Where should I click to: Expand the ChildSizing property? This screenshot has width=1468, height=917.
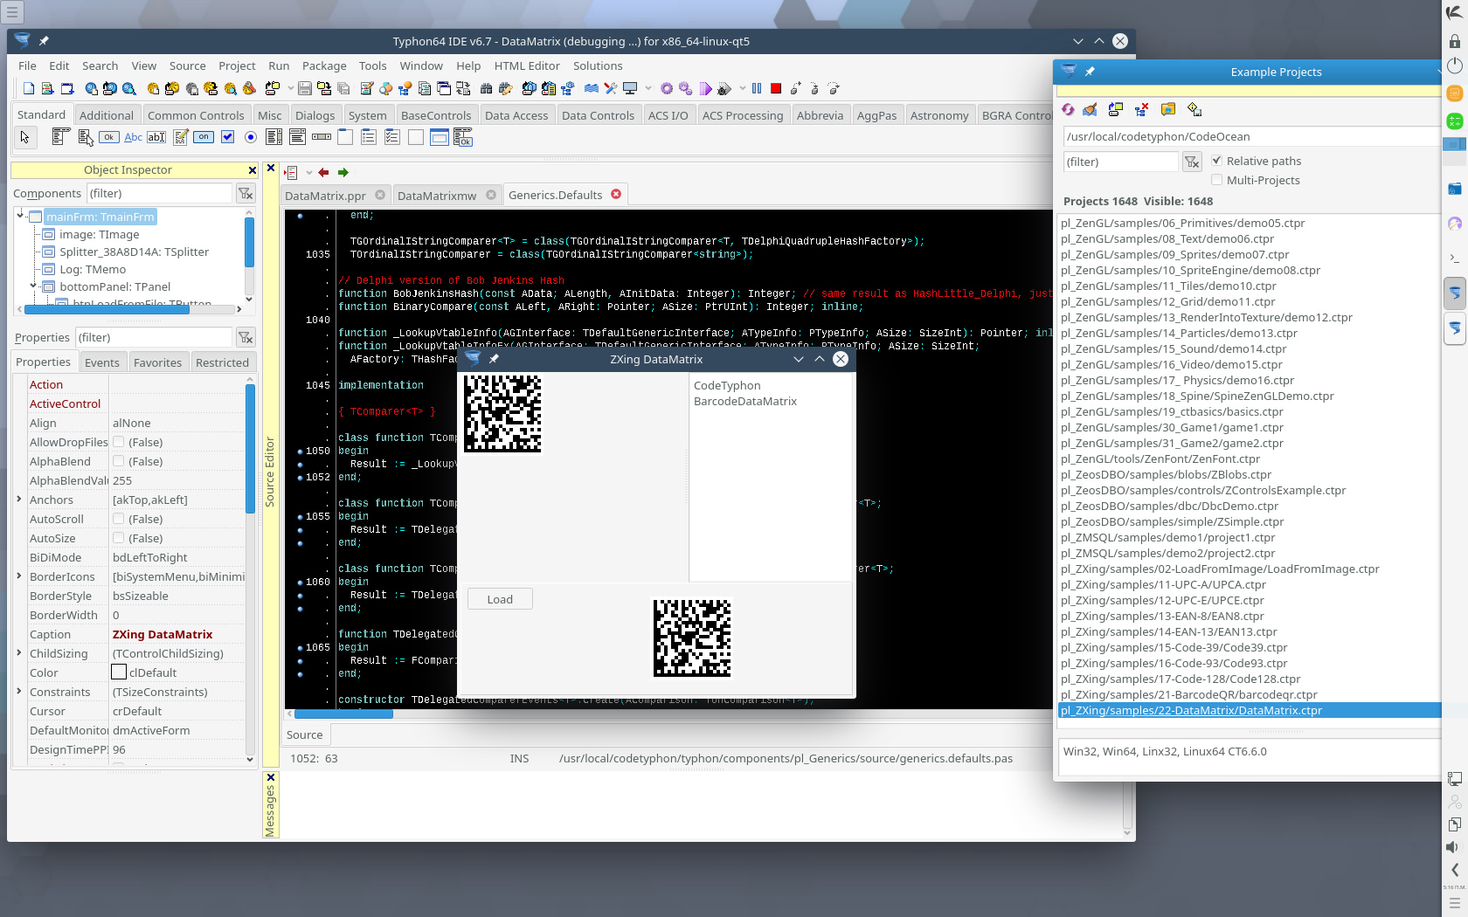(x=19, y=653)
